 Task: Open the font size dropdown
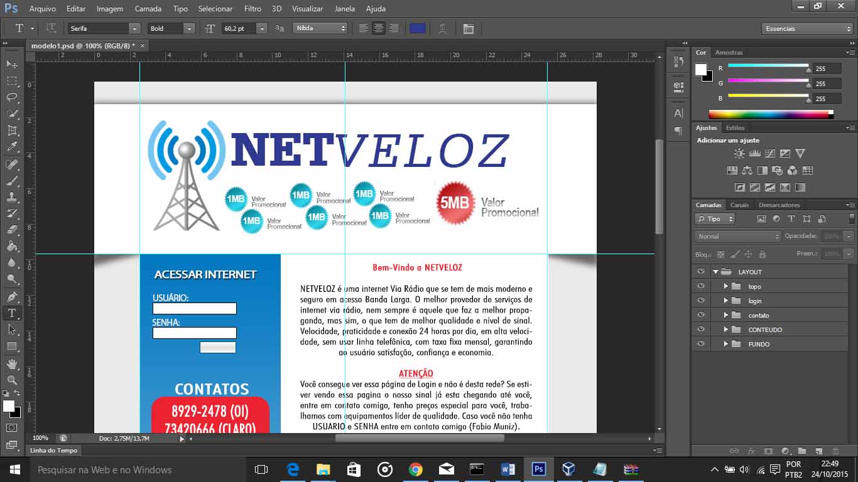tap(262, 28)
